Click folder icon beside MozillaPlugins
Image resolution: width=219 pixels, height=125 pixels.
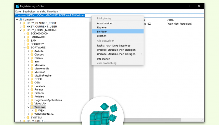coord(32,76)
